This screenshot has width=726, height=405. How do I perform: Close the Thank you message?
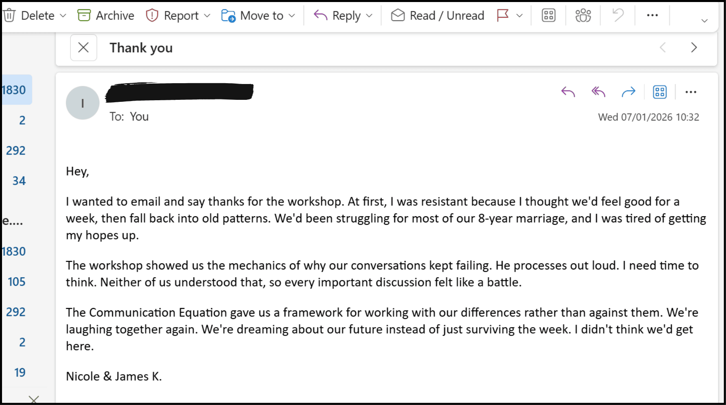point(83,47)
